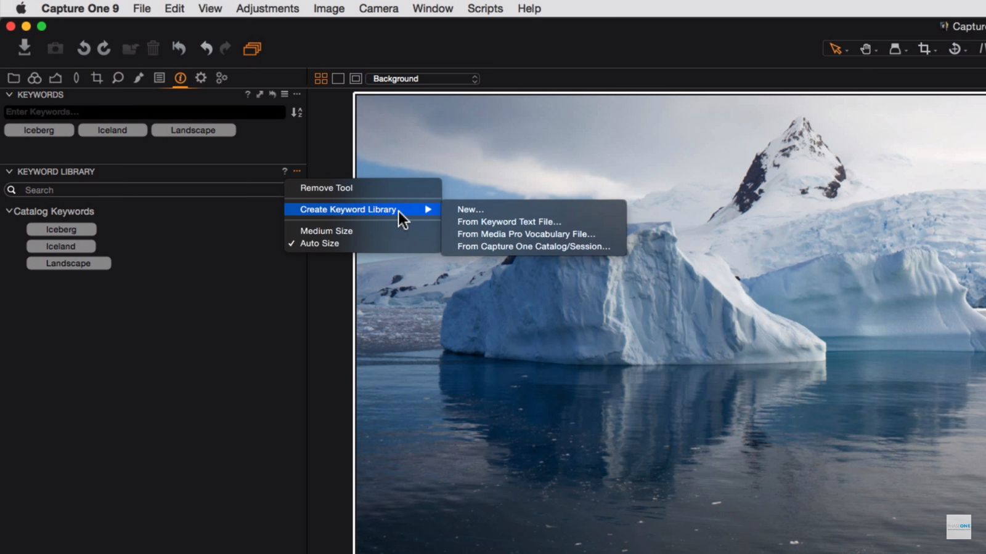Open the Lens tool tab icon

point(76,78)
